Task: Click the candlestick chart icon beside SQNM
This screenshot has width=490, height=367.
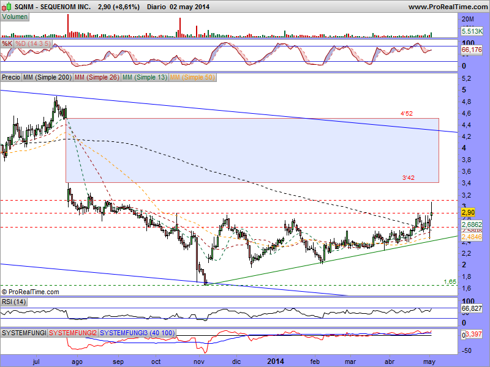Action: (x=7, y=6)
